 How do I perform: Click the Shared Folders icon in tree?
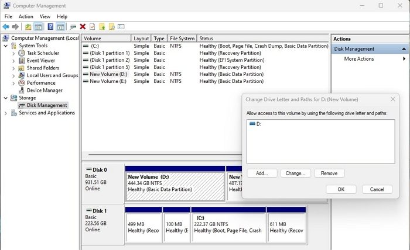(22, 68)
